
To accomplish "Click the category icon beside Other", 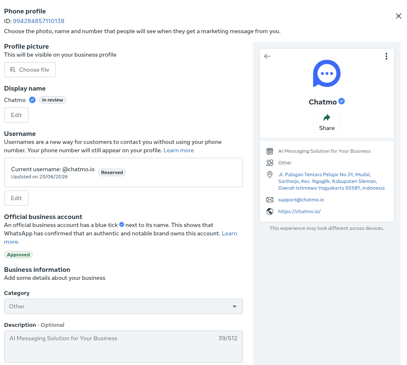I will [270, 163].
